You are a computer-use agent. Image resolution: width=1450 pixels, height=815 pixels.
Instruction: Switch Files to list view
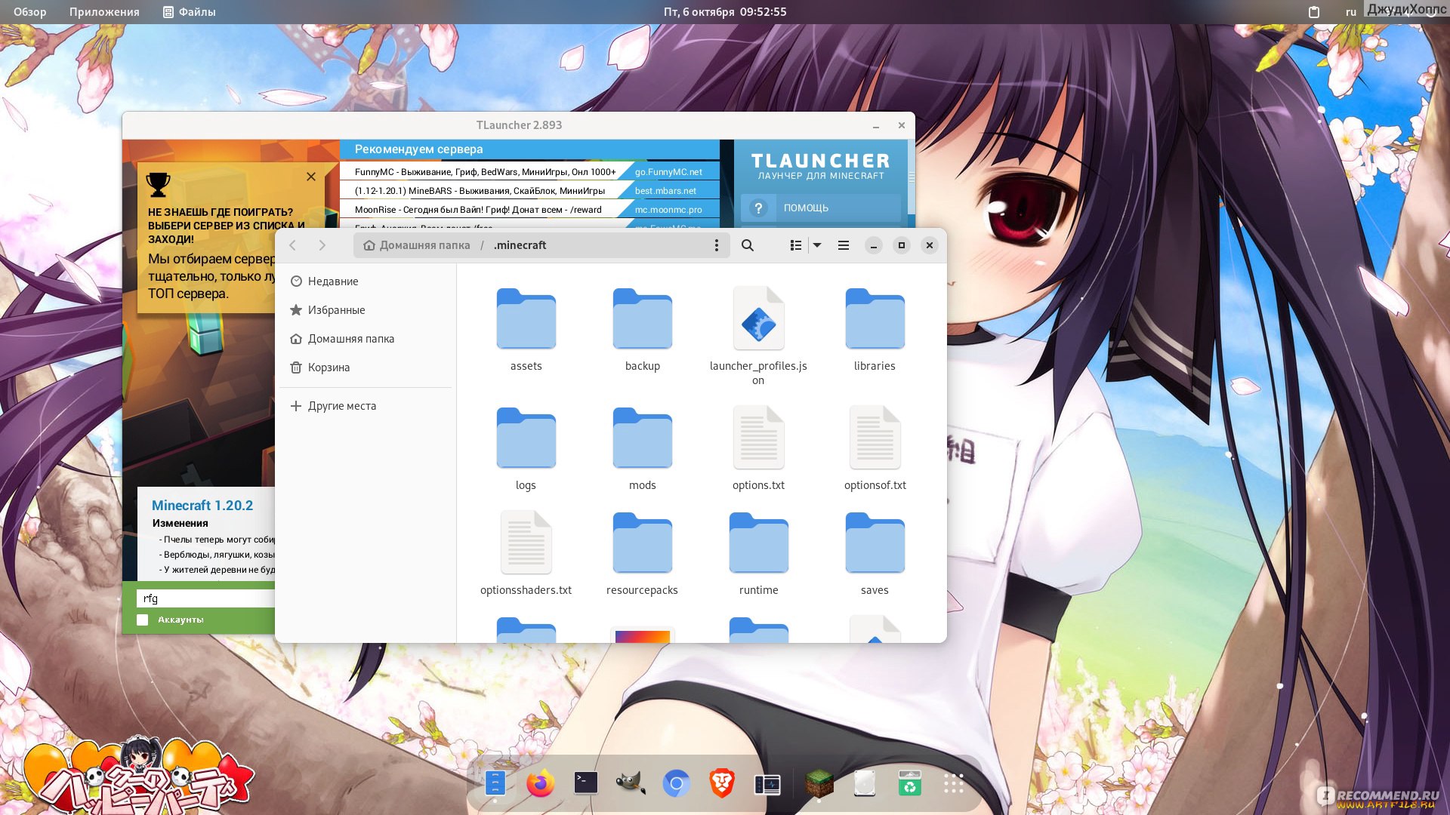click(x=795, y=245)
